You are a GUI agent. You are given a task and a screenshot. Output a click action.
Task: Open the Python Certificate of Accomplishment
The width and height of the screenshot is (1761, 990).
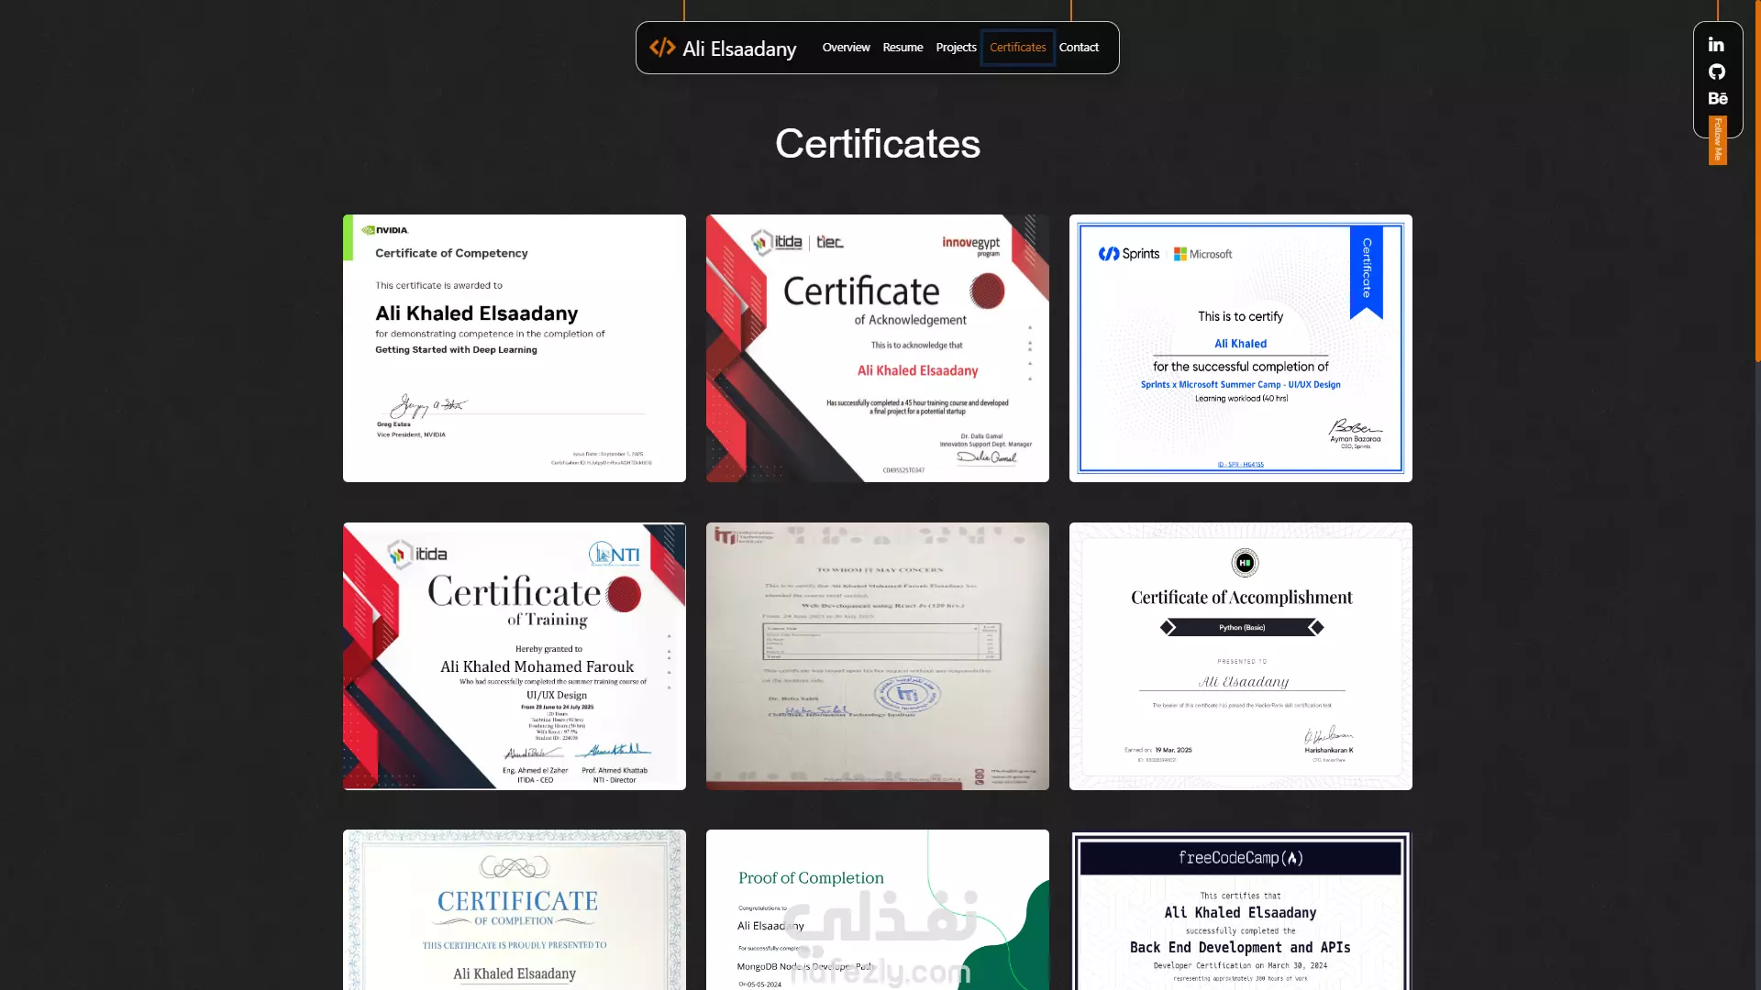point(1241,656)
